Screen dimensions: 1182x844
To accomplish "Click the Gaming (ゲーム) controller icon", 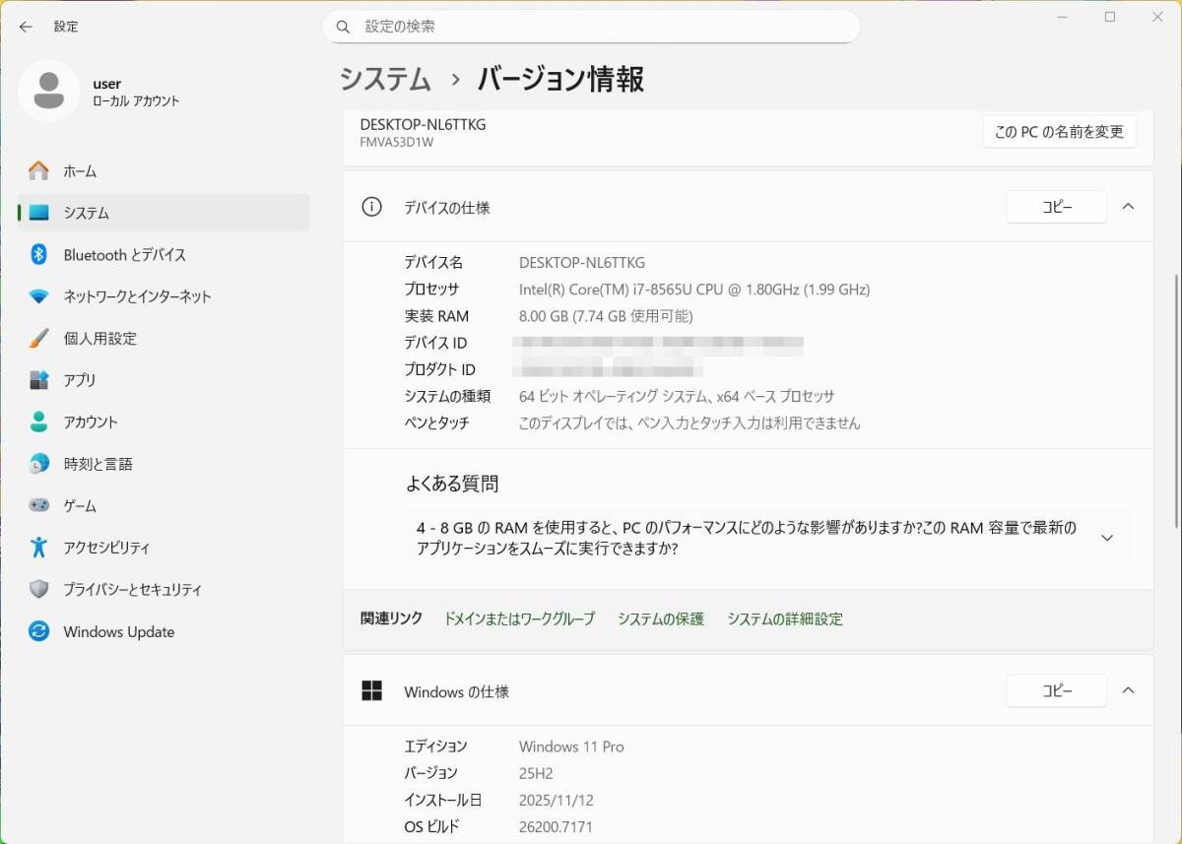I will pyautogui.click(x=38, y=506).
